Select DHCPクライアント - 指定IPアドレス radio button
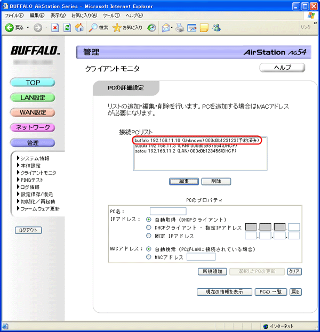The height and width of the screenshot is (332, 320). pos(149,228)
